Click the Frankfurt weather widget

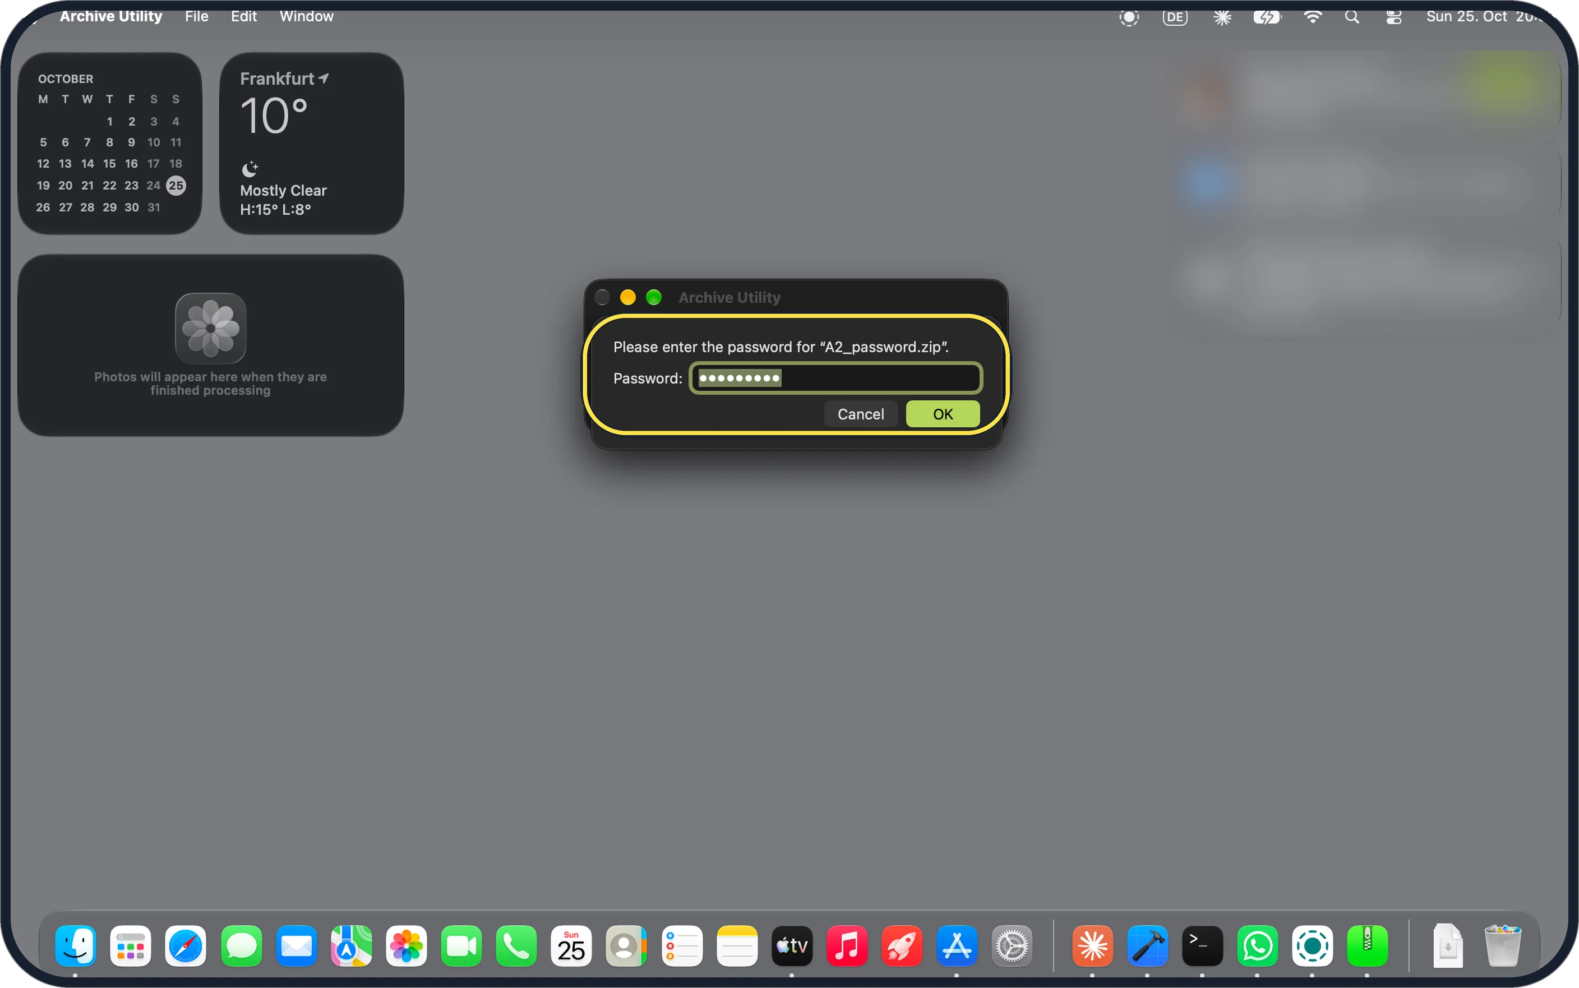pos(312,143)
